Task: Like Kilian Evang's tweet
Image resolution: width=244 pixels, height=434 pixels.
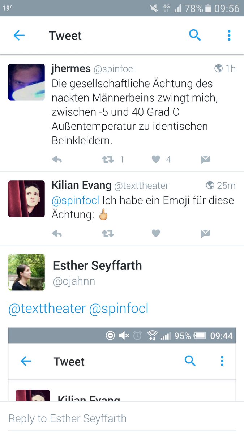Action: (156, 234)
